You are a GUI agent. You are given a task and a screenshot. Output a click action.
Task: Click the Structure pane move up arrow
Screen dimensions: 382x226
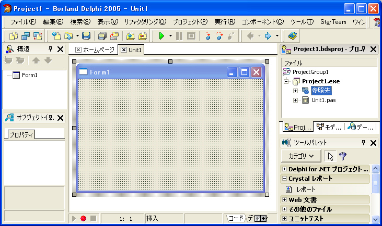point(36,60)
